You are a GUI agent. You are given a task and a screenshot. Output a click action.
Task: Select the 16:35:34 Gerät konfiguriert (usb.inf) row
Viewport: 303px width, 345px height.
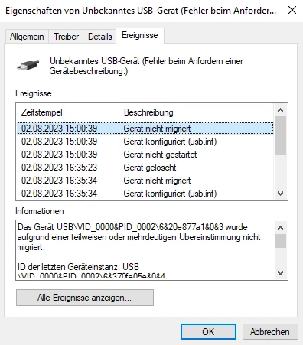point(145,194)
